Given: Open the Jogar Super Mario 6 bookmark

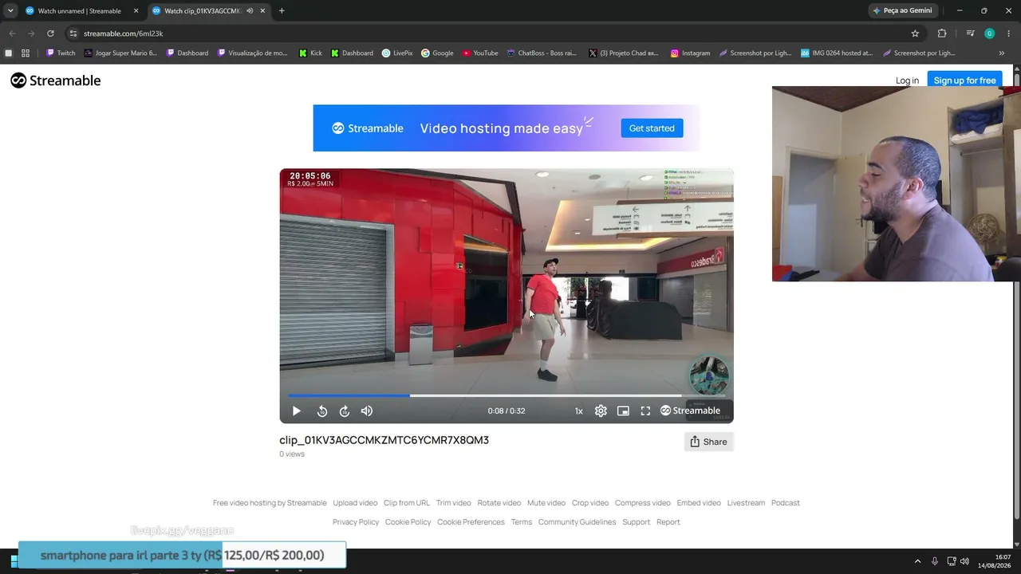Looking at the screenshot, I should coord(121,53).
